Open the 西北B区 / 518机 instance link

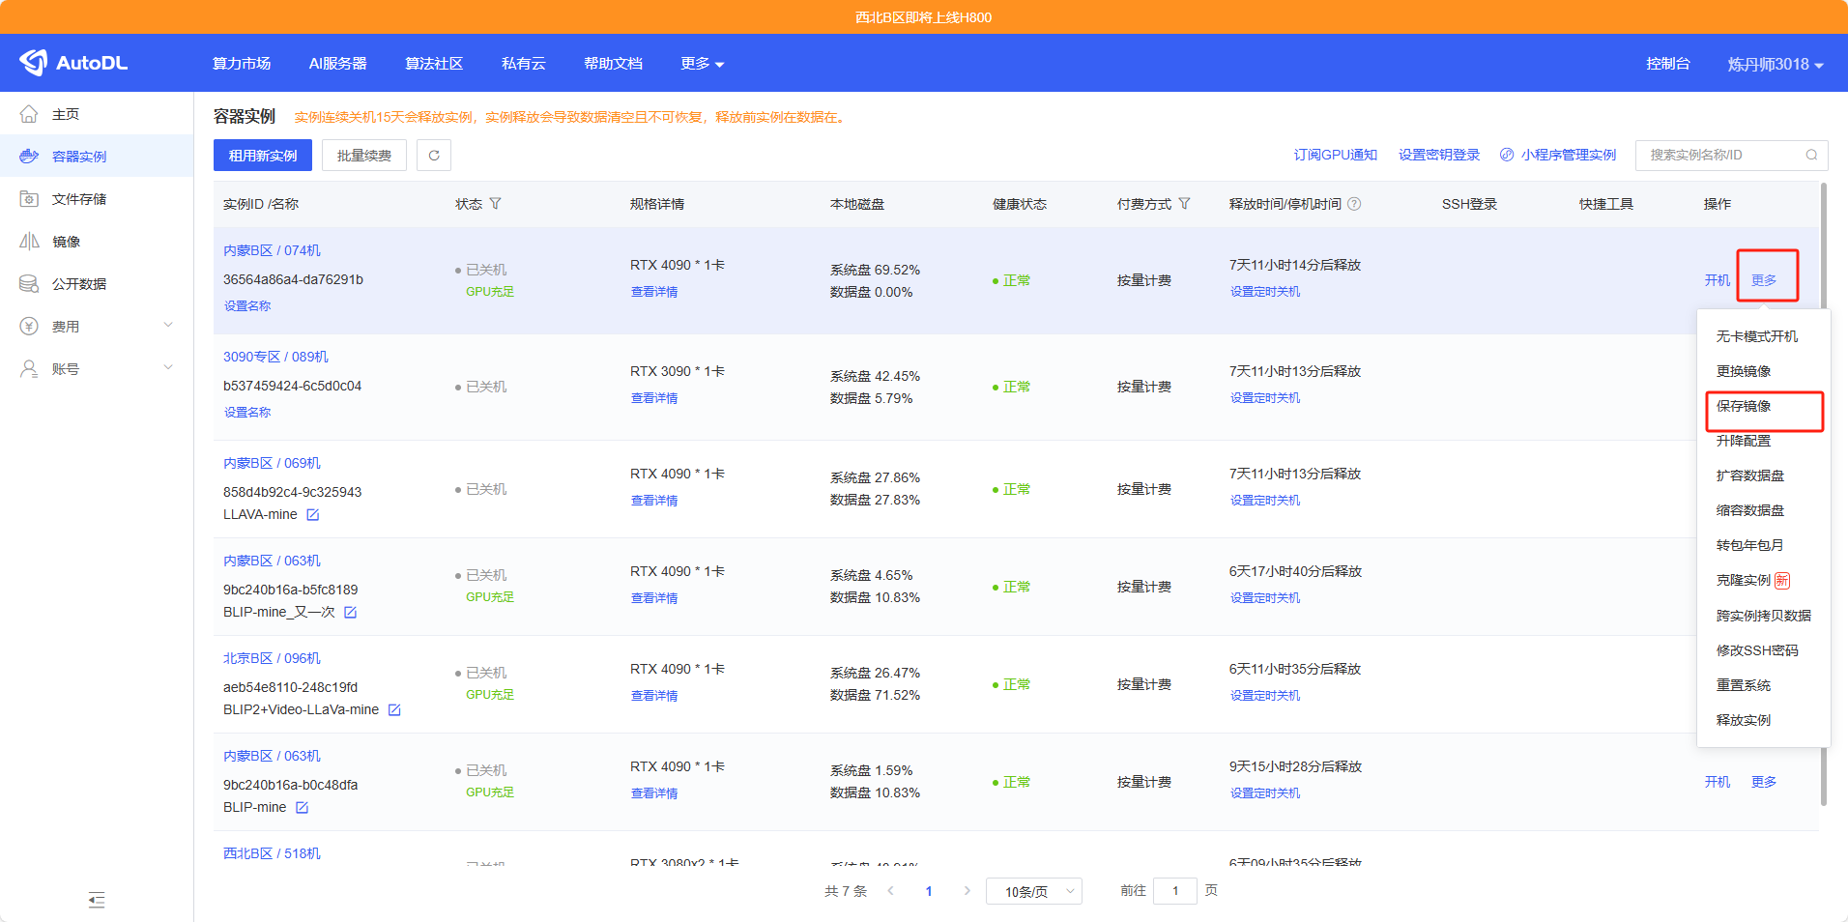[x=272, y=853]
